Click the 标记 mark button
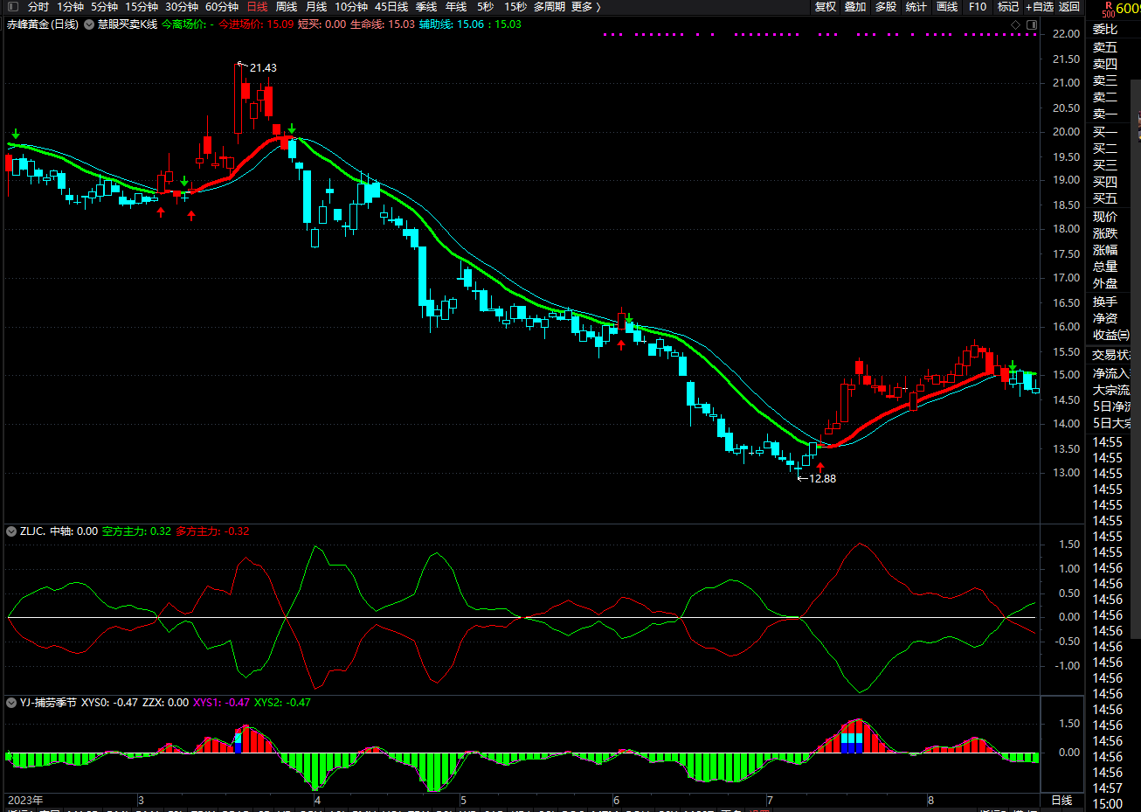Screen dimensions: 1141x812 click(x=1008, y=6)
